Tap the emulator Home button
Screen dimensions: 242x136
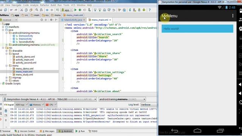pos(197,131)
